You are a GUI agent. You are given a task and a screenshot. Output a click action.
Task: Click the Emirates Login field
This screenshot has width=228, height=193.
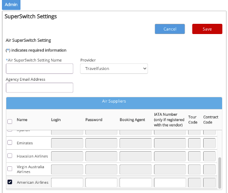tap(67, 143)
